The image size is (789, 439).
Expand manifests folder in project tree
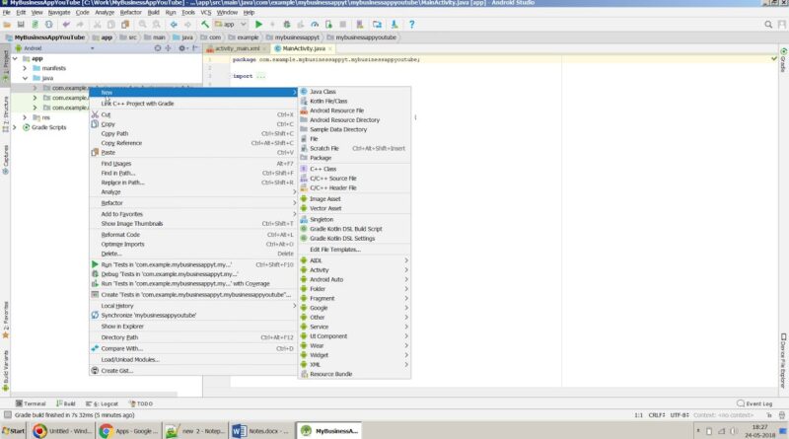(25, 68)
